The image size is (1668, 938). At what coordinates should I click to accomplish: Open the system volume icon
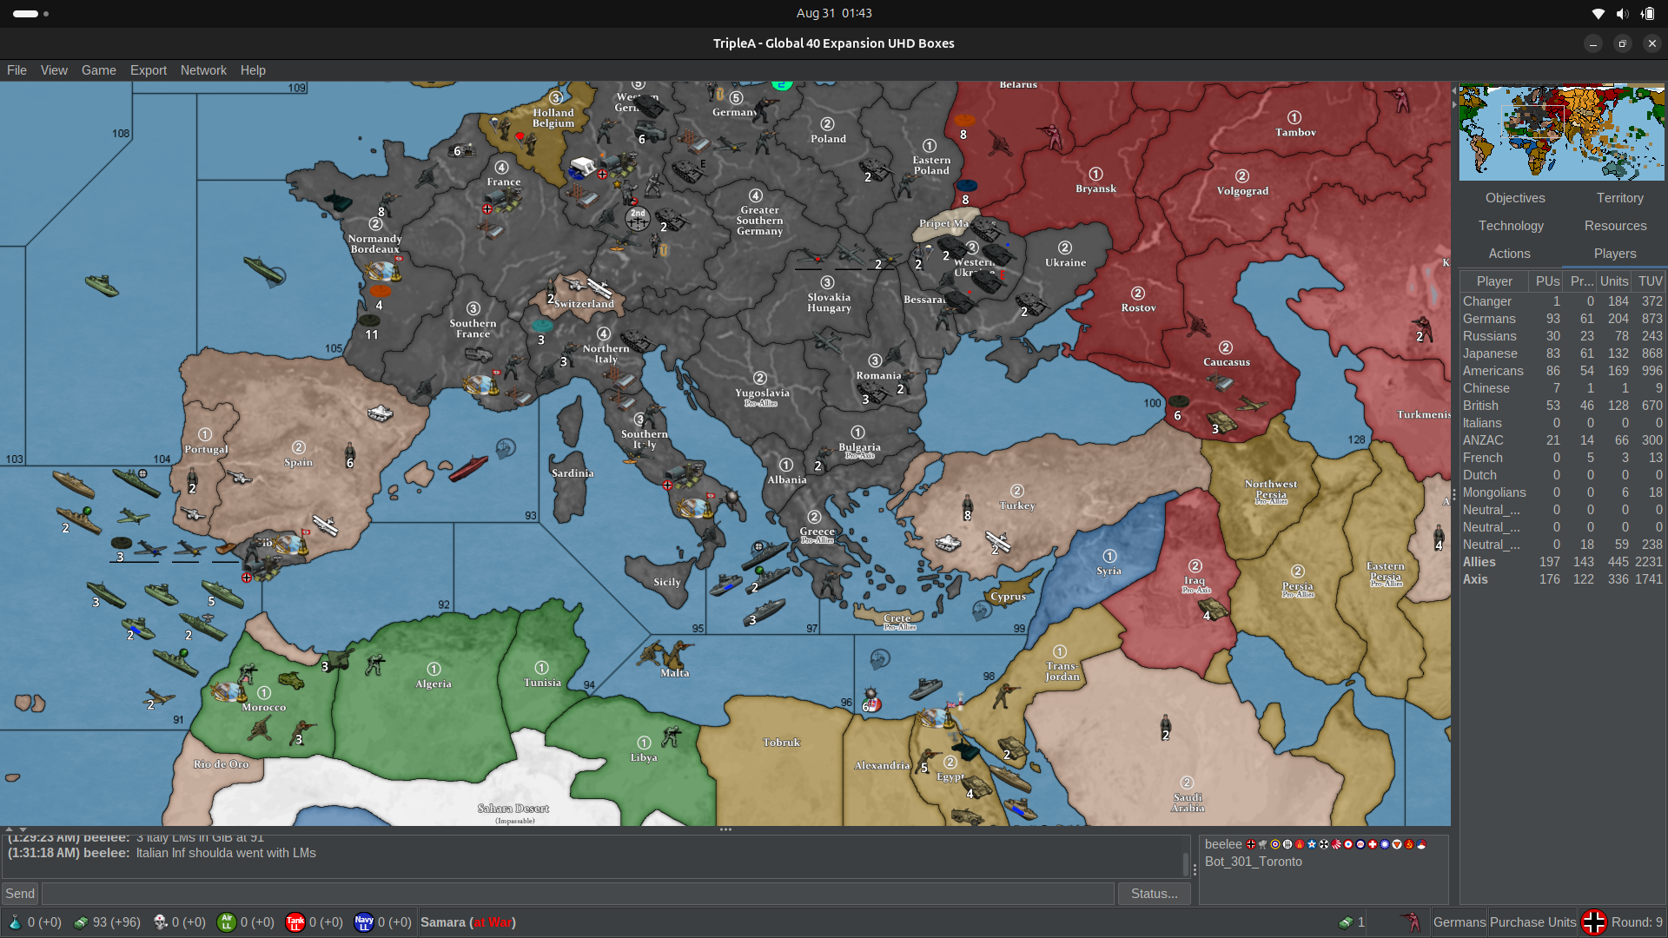(x=1622, y=13)
